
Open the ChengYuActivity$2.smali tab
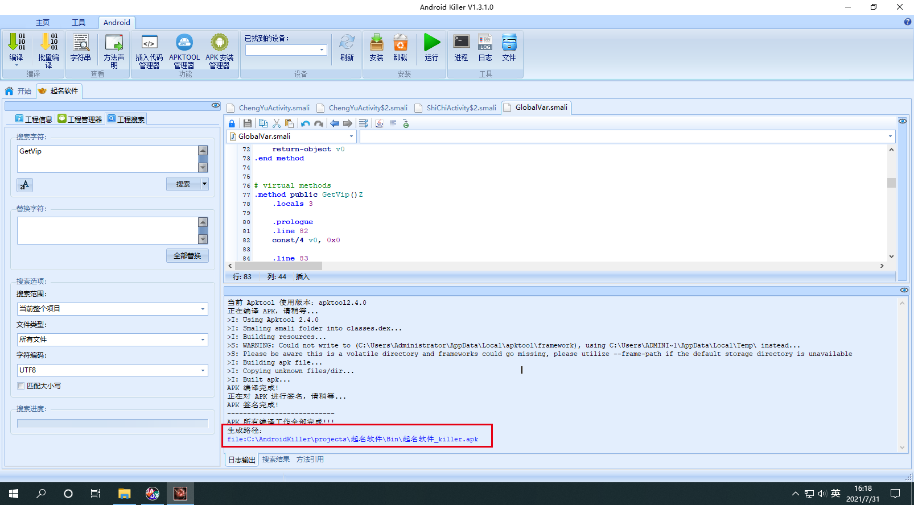point(363,108)
